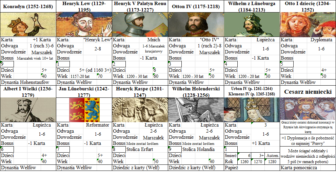Click the Urban IV pope image

pyautogui.click(x=252, y=110)
